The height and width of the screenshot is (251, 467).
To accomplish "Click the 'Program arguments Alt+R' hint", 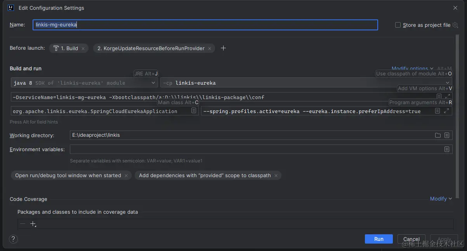I will tap(421, 102).
